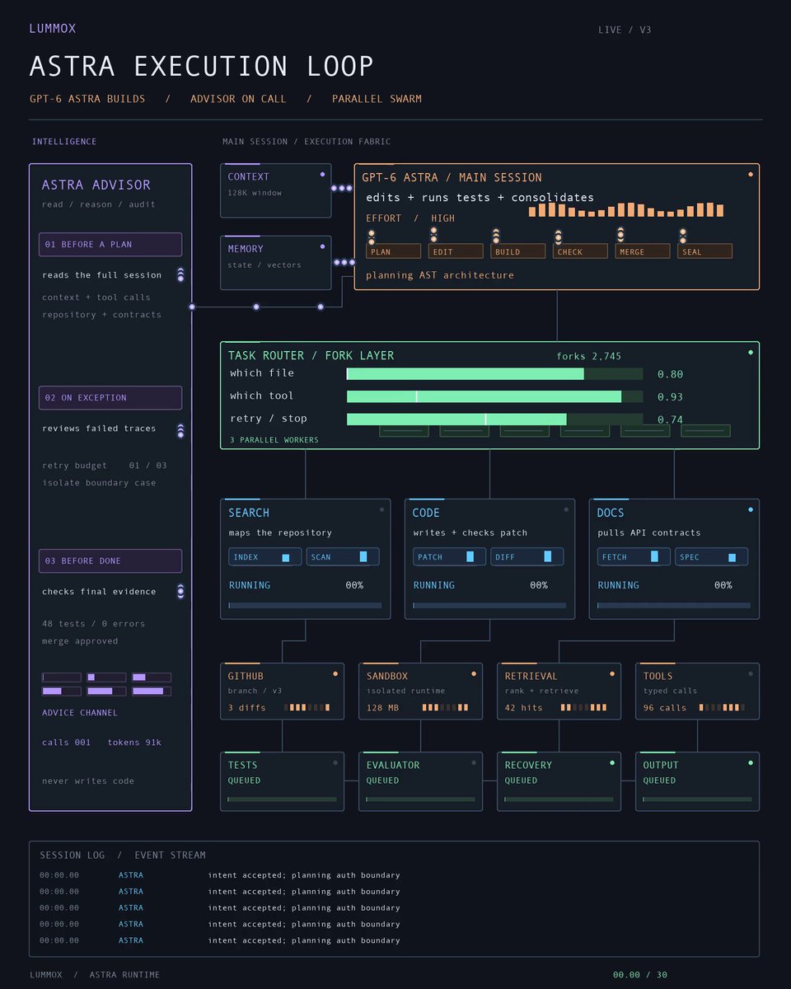791x989 pixels.
Task: Click the status dot in the CONTEXT card
Action: (322, 175)
